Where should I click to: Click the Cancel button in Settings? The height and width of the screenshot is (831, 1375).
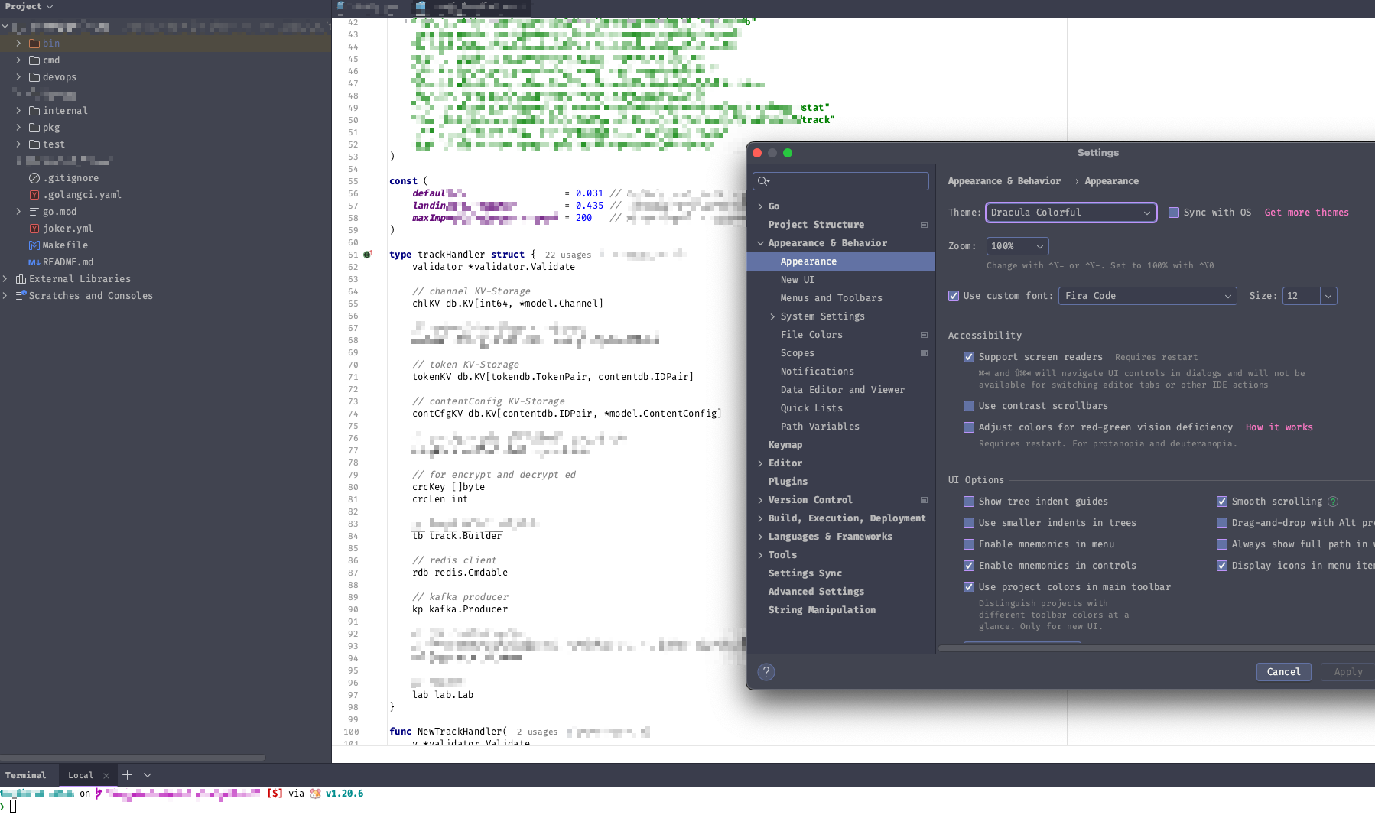point(1283,672)
